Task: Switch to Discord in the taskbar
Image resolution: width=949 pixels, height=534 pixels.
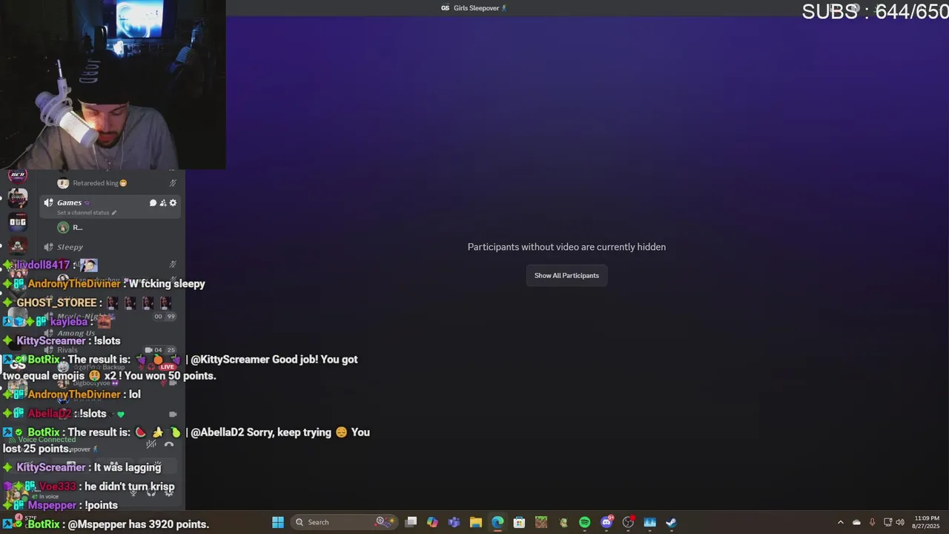Action: (606, 522)
